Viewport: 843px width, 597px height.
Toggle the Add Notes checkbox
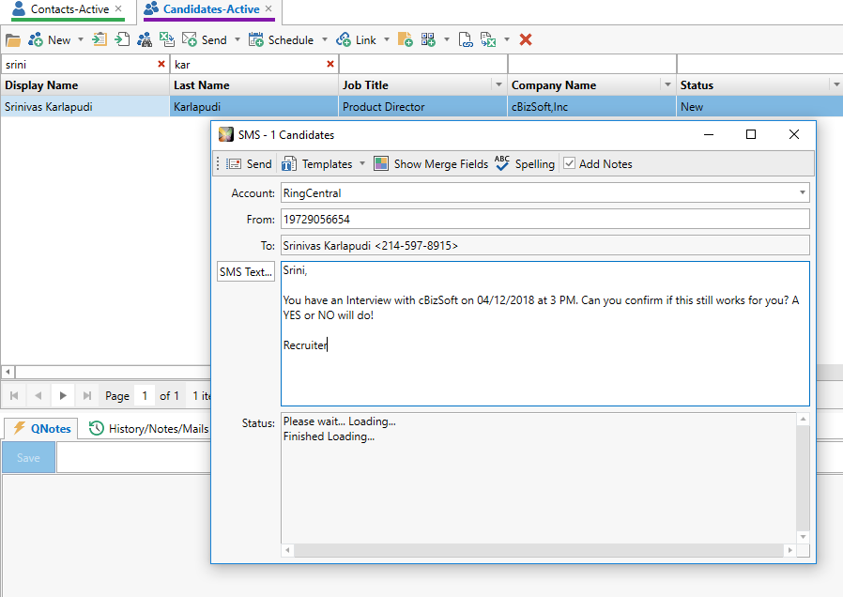tap(569, 163)
